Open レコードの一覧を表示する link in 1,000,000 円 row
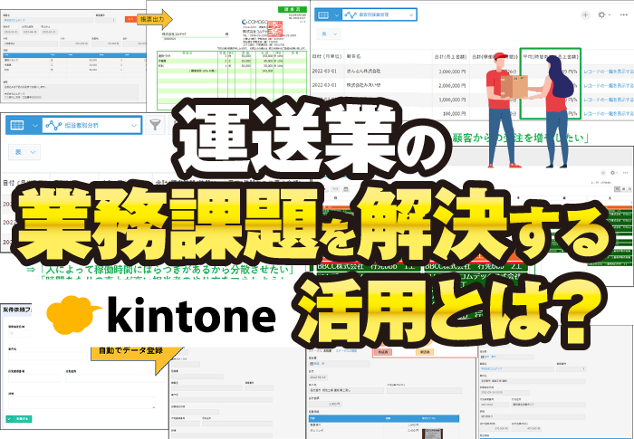The width and height of the screenshot is (634, 439). (x=608, y=100)
